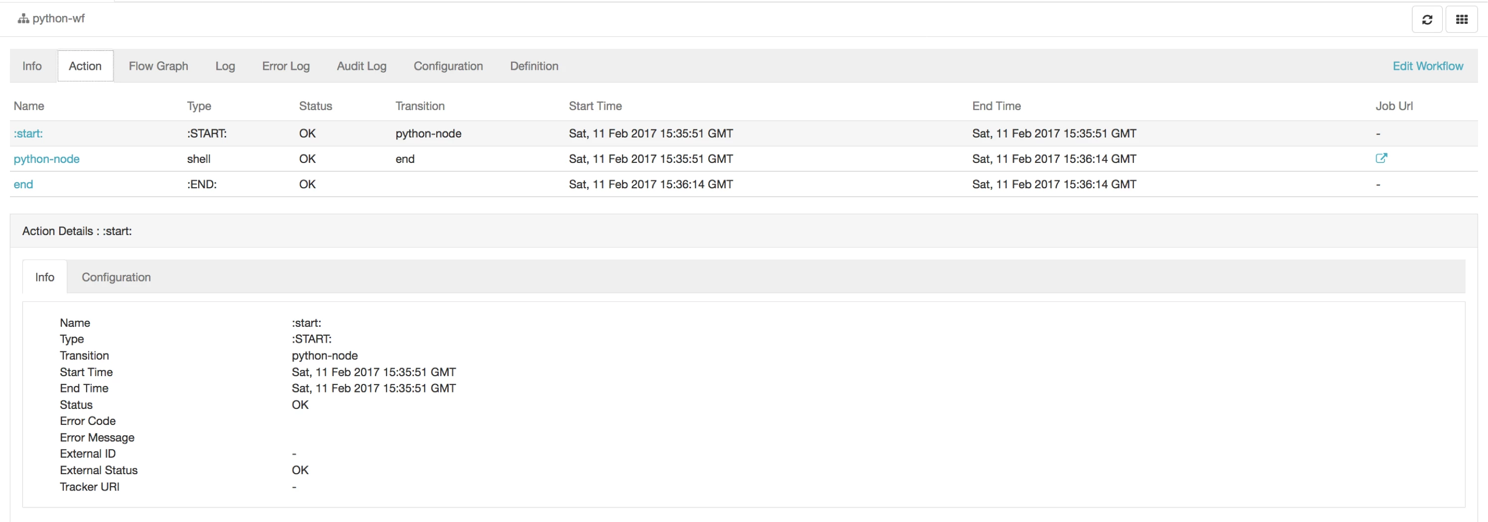Screen dimensions: 1488x522
Task: Select Info tab in Action Details
Action: 44,277
